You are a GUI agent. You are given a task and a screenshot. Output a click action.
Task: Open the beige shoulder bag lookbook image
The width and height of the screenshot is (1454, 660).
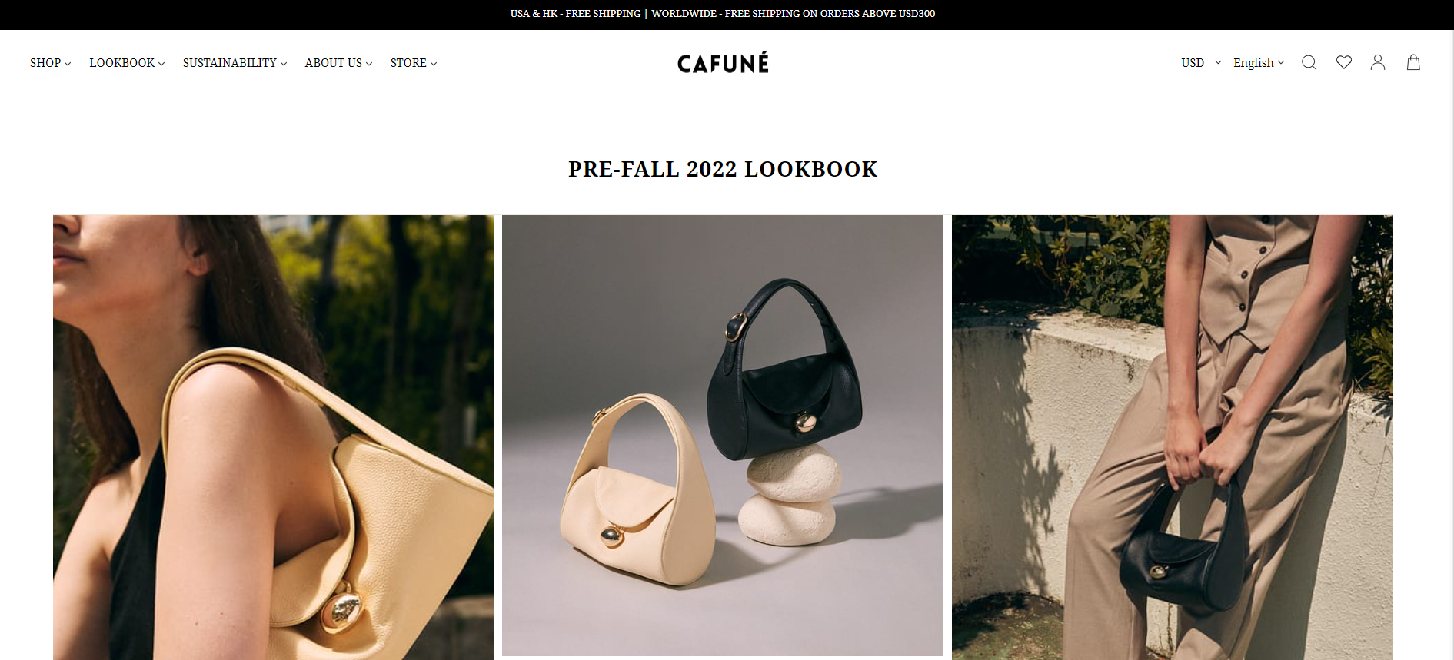[274, 437]
